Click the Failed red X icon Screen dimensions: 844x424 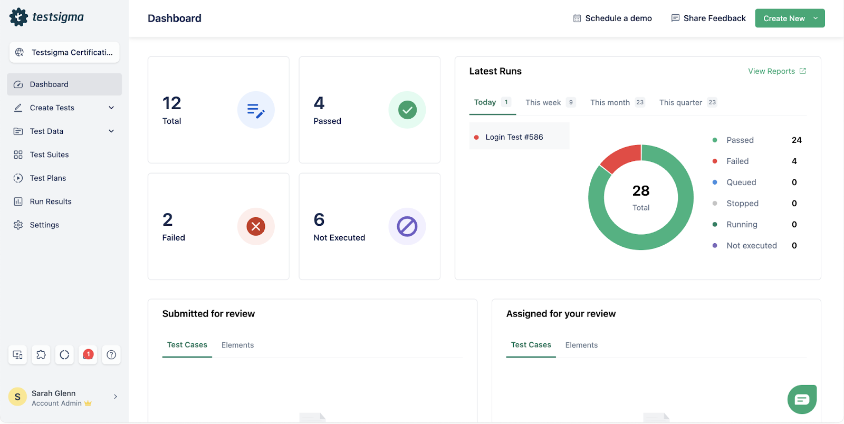click(x=256, y=227)
